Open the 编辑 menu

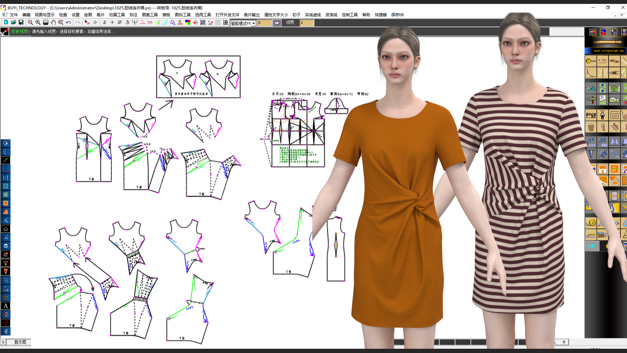click(26, 15)
